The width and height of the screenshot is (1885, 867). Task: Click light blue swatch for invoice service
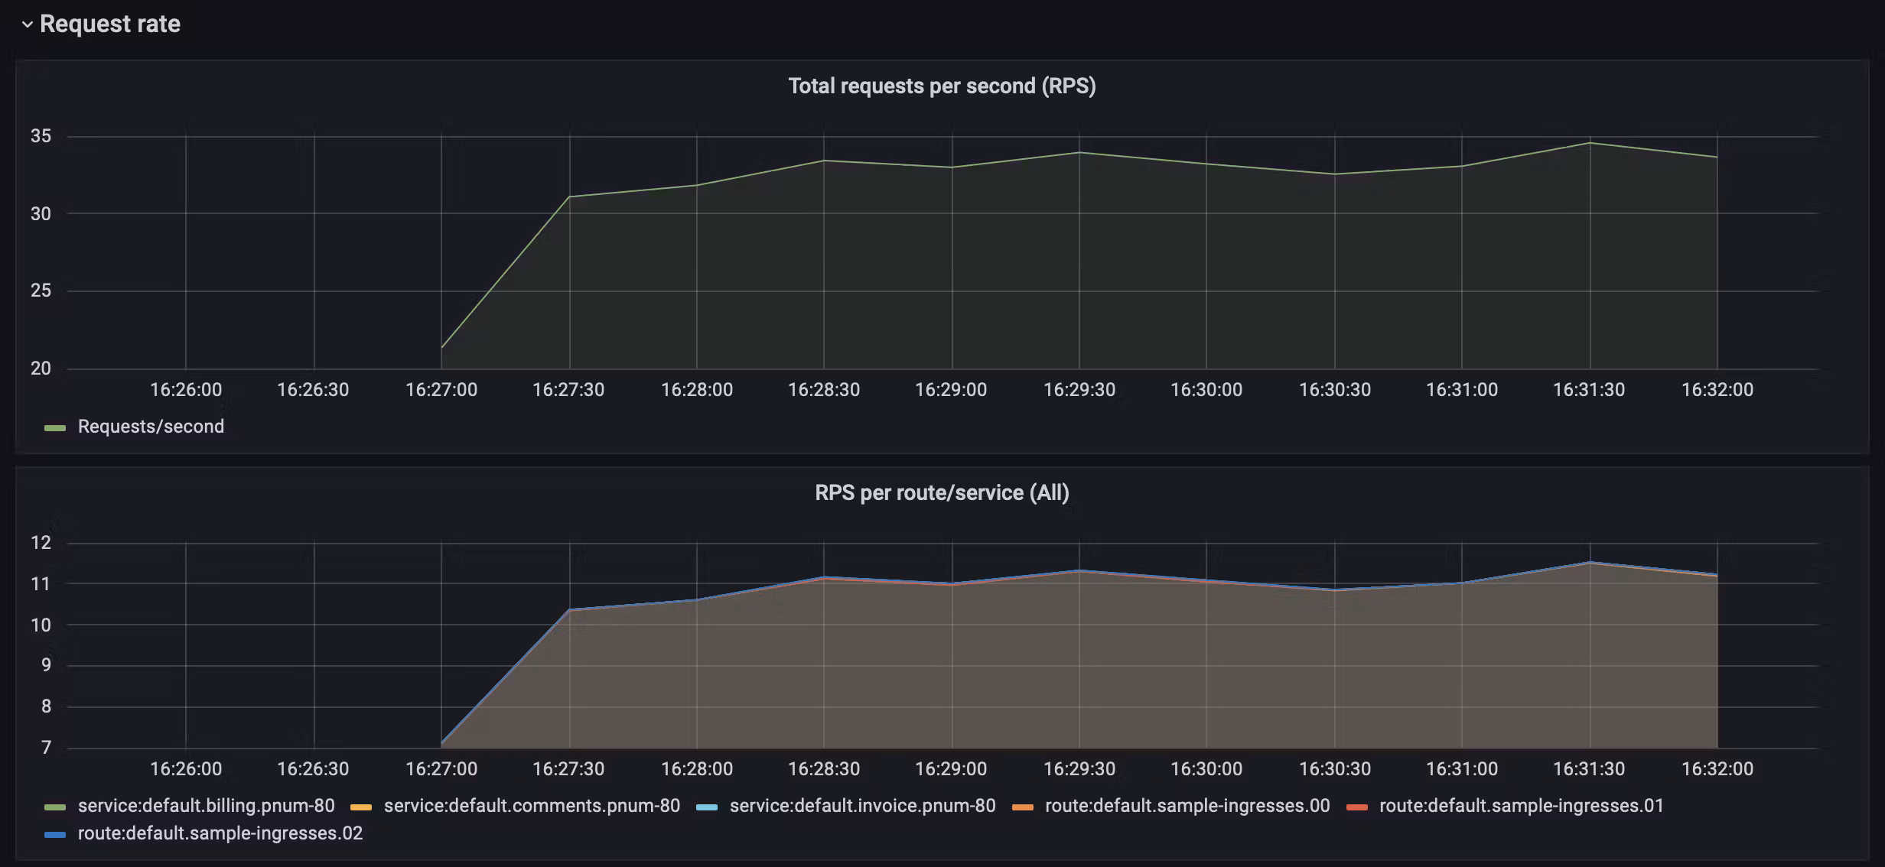tap(707, 807)
